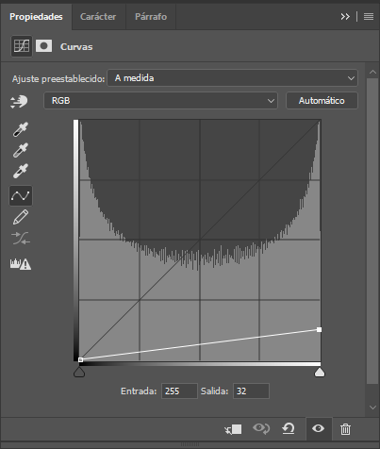Click the vertical scrollbar thumb
The height and width of the screenshot is (449, 380).
click(x=372, y=231)
